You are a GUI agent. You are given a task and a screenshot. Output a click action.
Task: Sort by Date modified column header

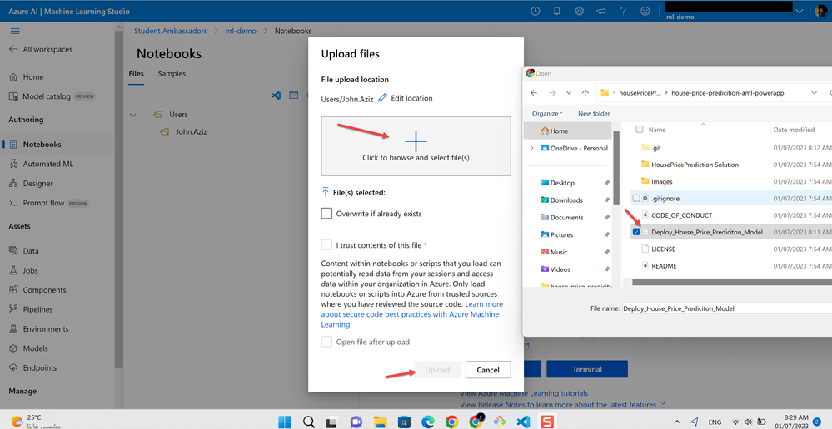point(794,130)
